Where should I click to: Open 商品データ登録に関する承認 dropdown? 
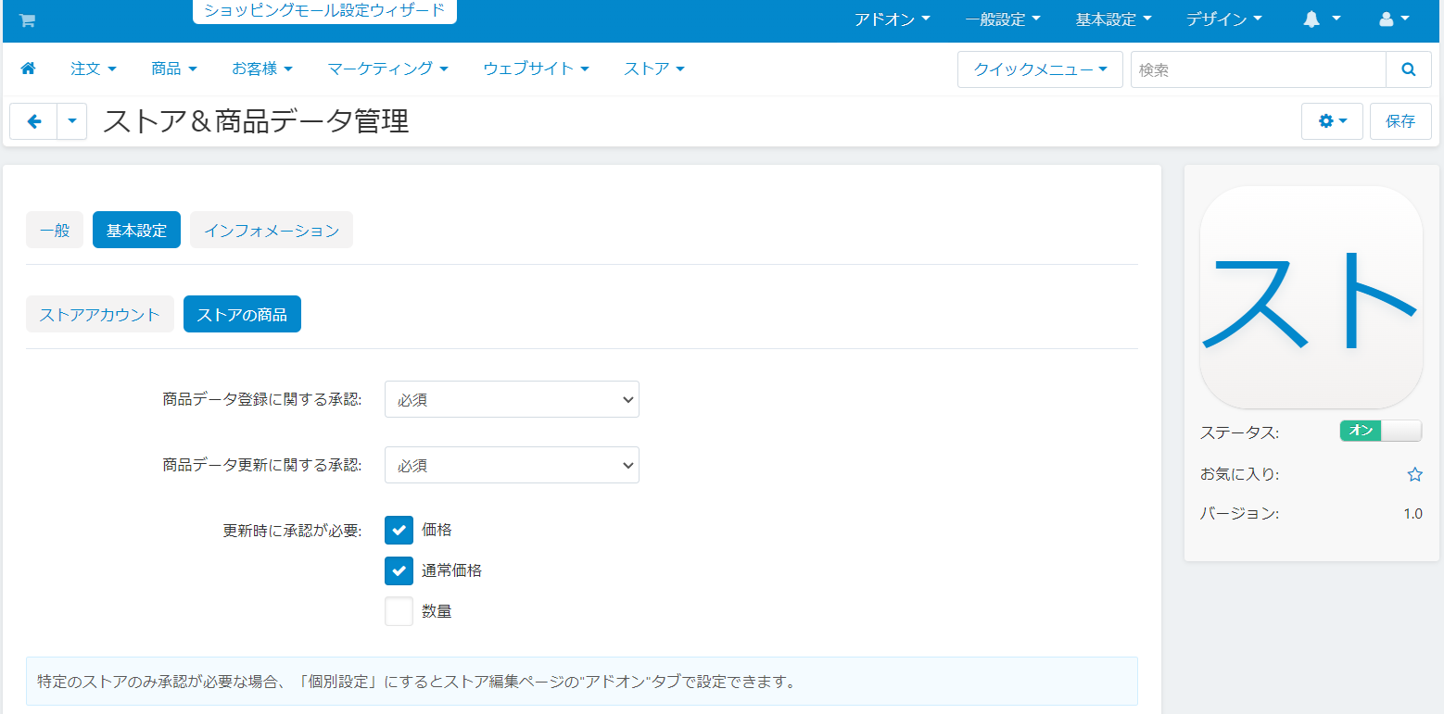click(x=512, y=400)
